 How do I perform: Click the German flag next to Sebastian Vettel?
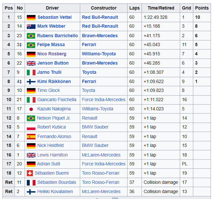click(x=31, y=17)
